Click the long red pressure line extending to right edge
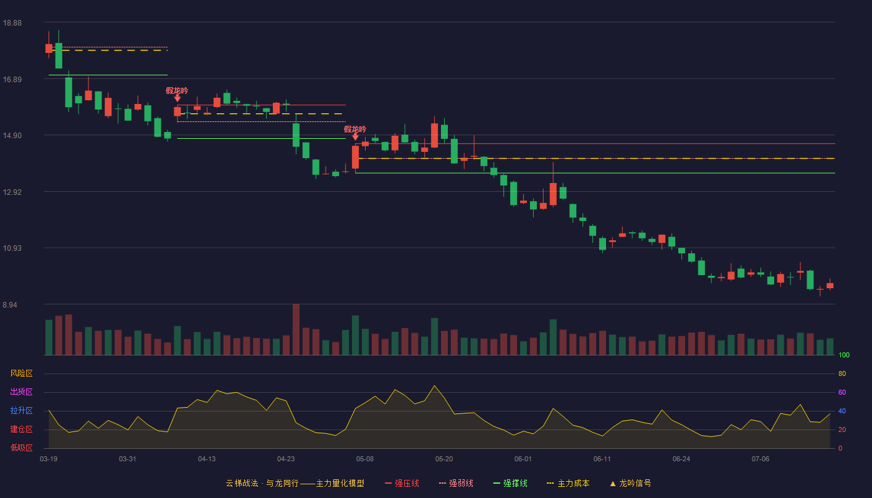The image size is (872, 498). point(595,144)
